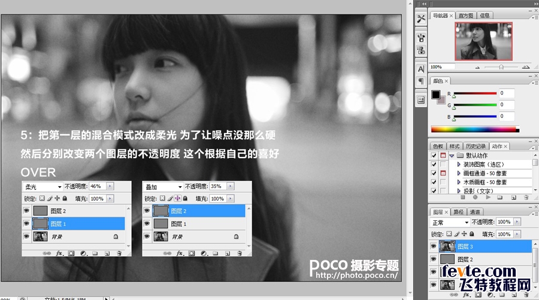Toggle checkbox for 木质画框 - 50 像素
Viewport: 539px width, 300px height.
[x=434, y=182]
